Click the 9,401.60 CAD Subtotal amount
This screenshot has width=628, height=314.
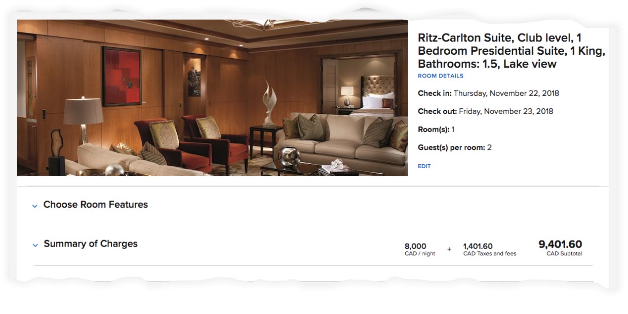tap(560, 248)
